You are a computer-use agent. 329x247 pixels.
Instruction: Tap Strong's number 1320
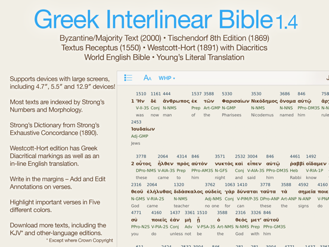(x=179, y=184)
